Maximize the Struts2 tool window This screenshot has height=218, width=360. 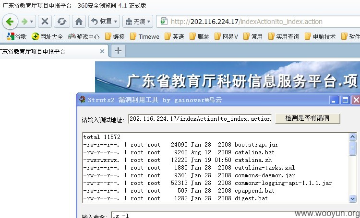tap(345, 100)
